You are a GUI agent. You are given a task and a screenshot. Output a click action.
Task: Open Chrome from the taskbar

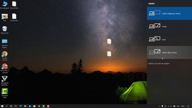pyautogui.click(x=39, y=106)
